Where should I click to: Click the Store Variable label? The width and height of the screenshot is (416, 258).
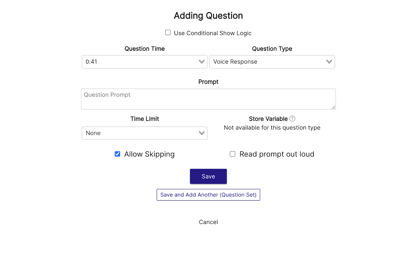tap(268, 119)
